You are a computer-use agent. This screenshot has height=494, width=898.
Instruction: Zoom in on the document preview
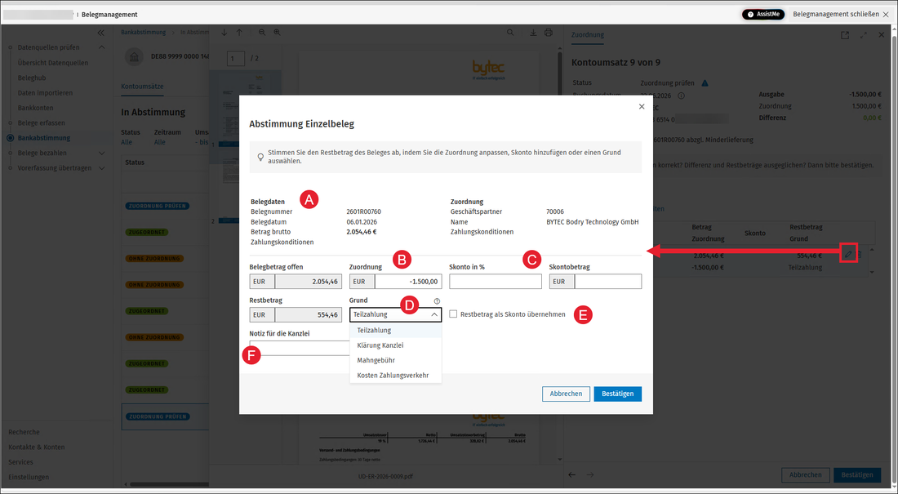278,33
